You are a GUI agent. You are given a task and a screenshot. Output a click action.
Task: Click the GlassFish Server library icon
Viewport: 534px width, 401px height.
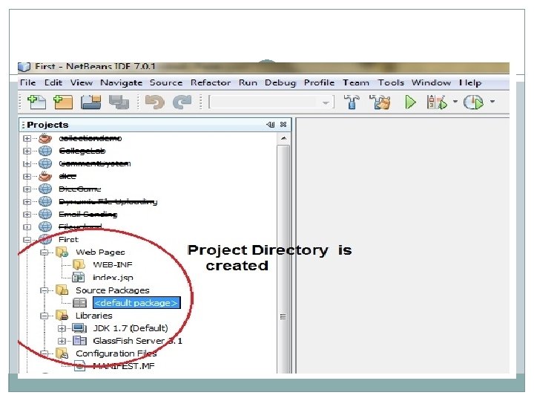(79, 341)
